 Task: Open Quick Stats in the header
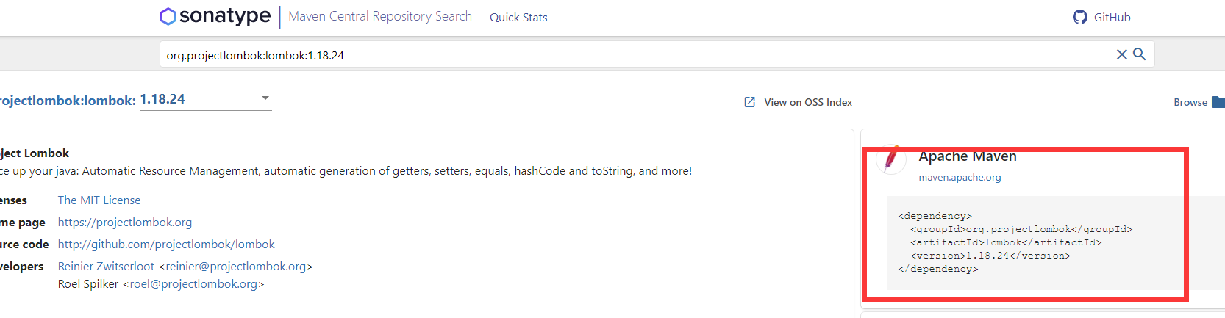(518, 17)
